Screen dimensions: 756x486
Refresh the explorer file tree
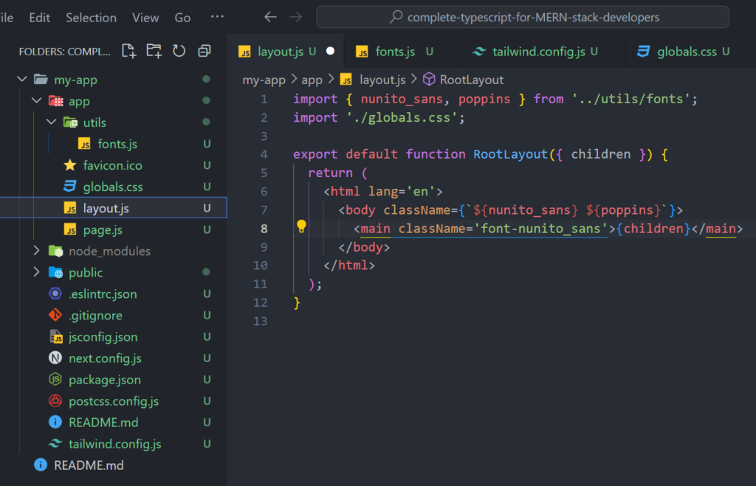179,51
